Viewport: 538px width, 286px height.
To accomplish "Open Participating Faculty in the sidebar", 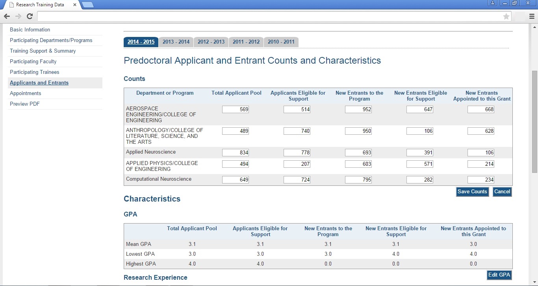I will point(33,62).
